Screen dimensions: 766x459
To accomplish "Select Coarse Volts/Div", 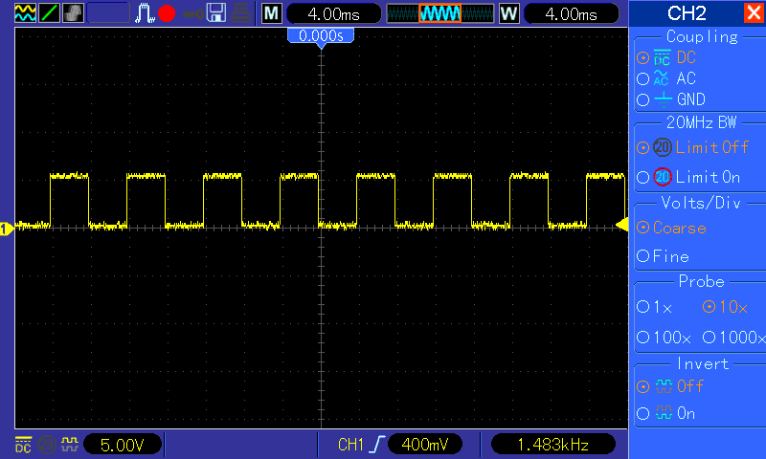I will coord(672,228).
